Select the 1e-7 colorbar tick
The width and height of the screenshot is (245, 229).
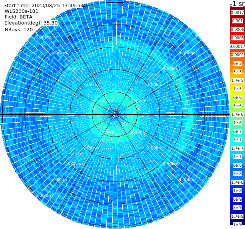pos(237,157)
